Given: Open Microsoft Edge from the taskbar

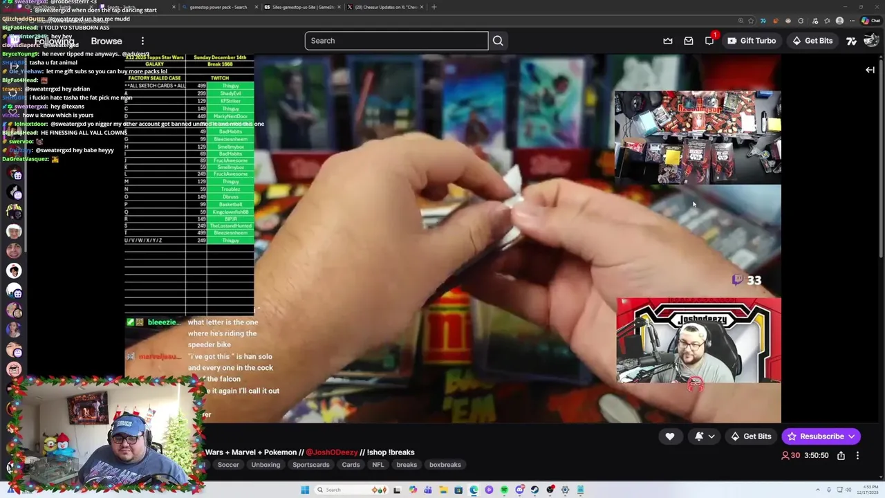Looking at the screenshot, I should (x=474, y=490).
